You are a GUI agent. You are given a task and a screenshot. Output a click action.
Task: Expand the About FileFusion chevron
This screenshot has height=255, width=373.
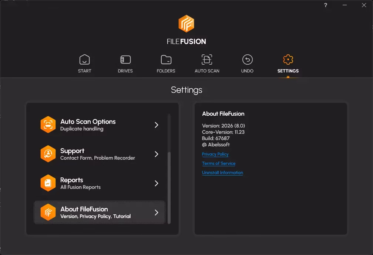point(157,212)
